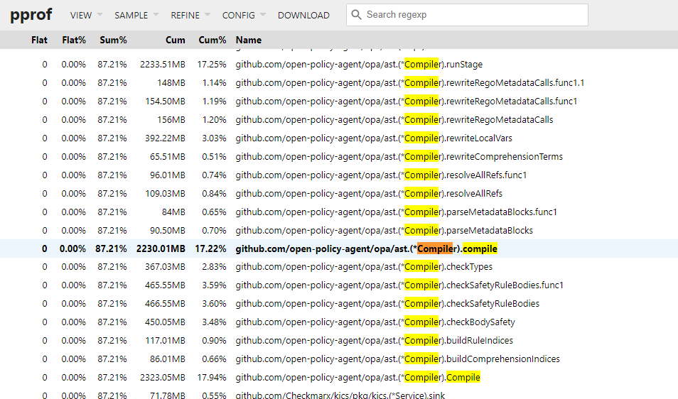Select the buildRuleIndices row
The height and width of the screenshot is (399, 678).
tap(339, 340)
